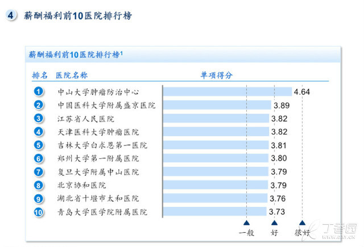The width and height of the screenshot is (364, 247).
Task: Click the rank 2 circle badge
Action: coord(39,105)
